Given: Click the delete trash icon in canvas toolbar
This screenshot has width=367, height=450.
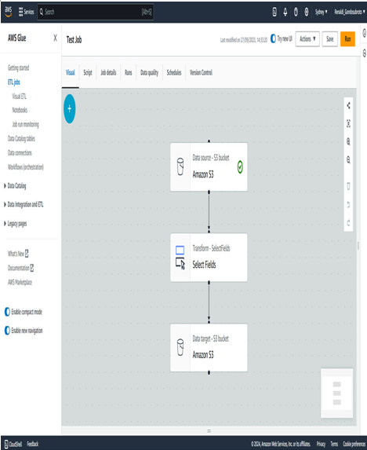Looking at the screenshot, I should [x=348, y=186].
